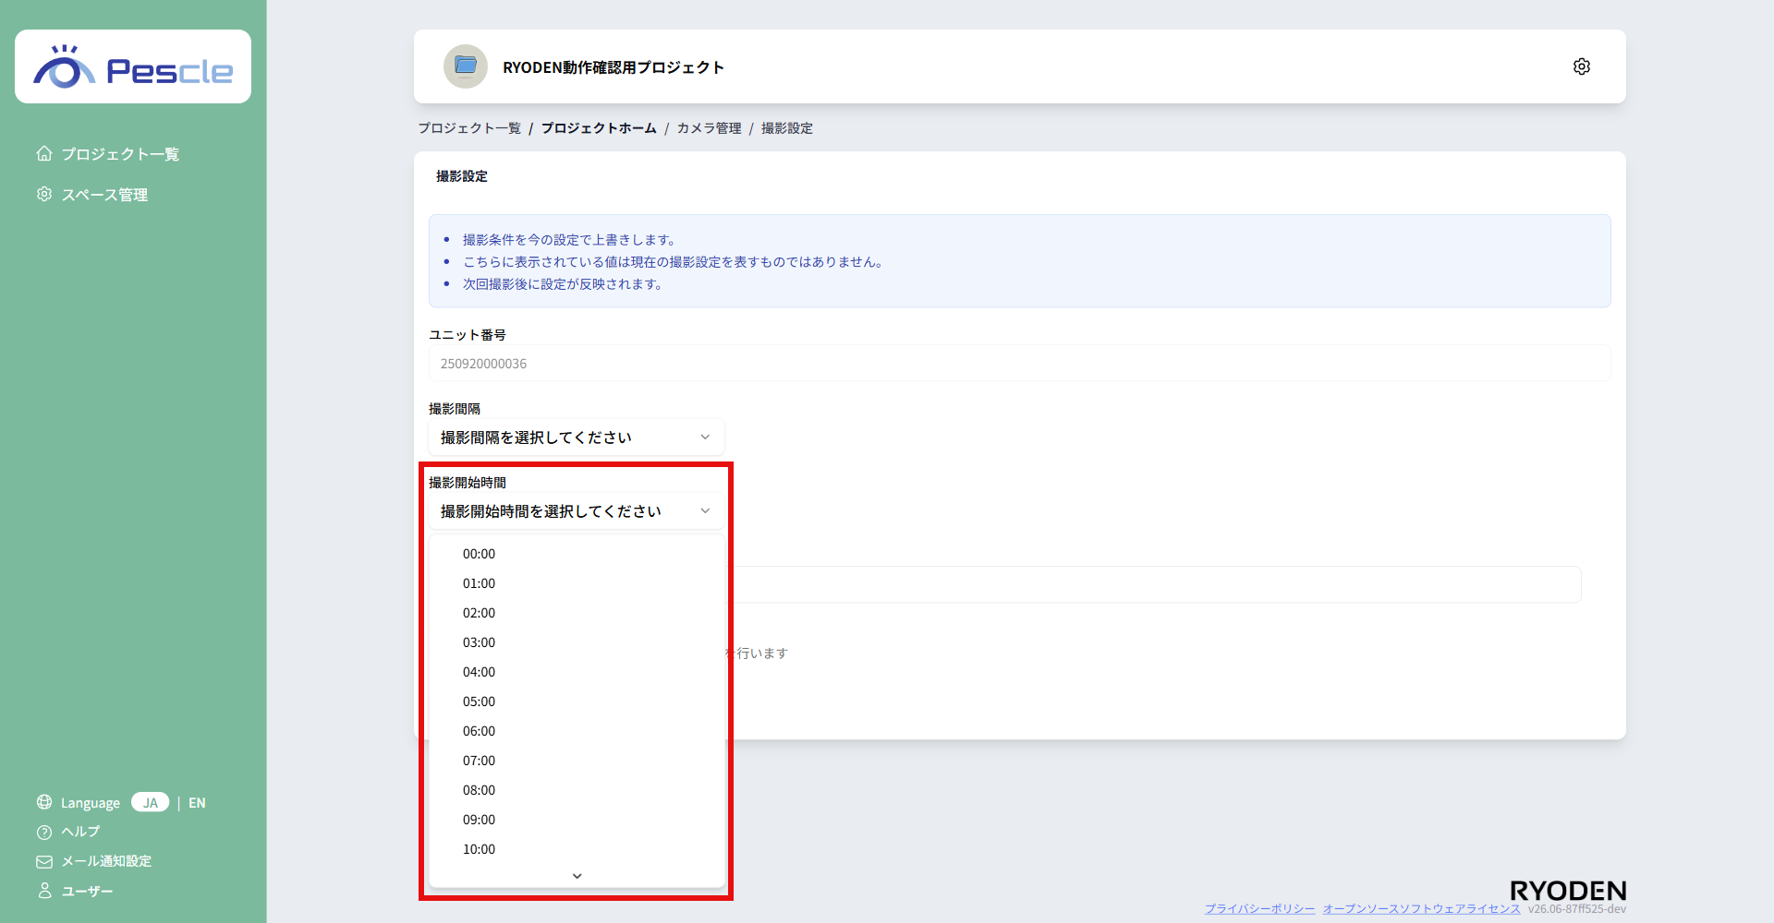
Task: Click the help question mark icon
Action: tap(44, 832)
